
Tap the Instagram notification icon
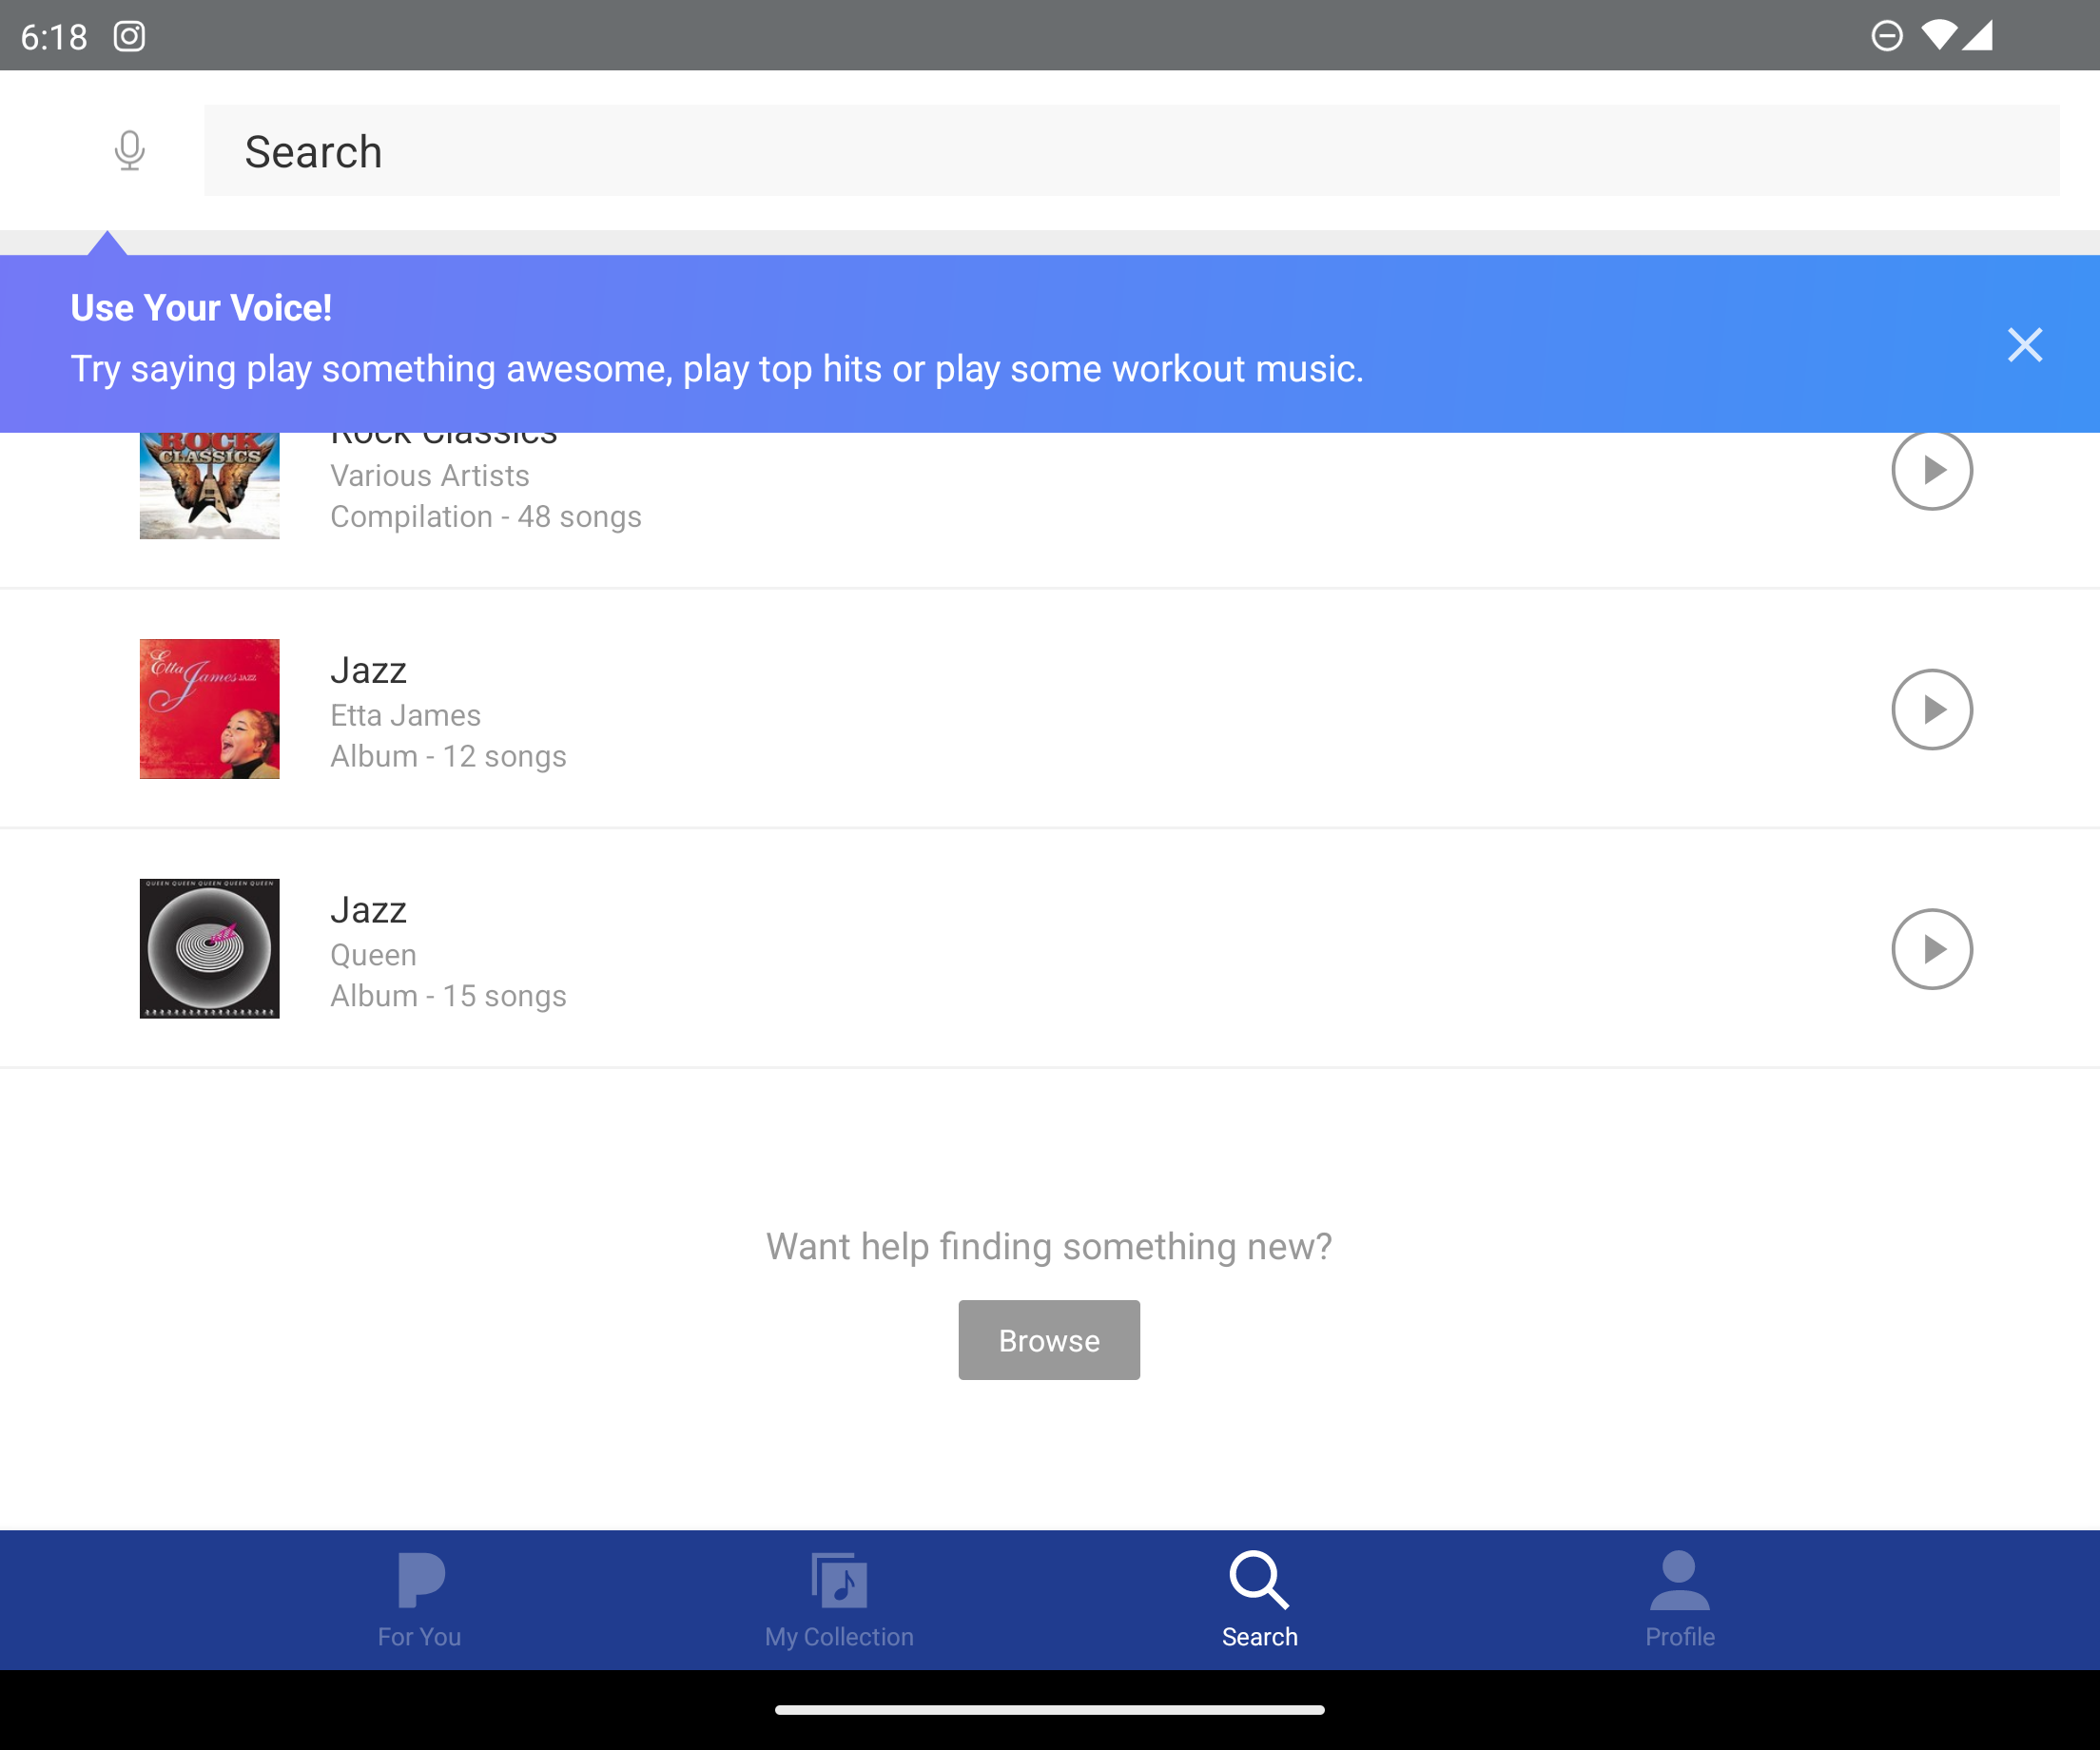[129, 36]
